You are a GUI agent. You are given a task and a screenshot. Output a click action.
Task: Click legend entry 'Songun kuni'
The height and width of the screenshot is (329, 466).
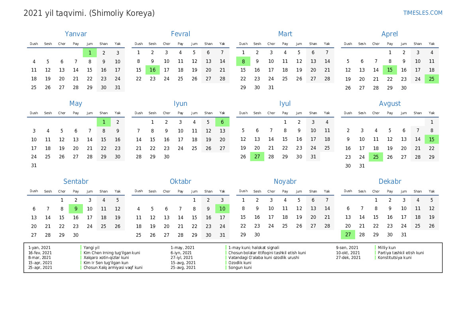coord(240,268)
